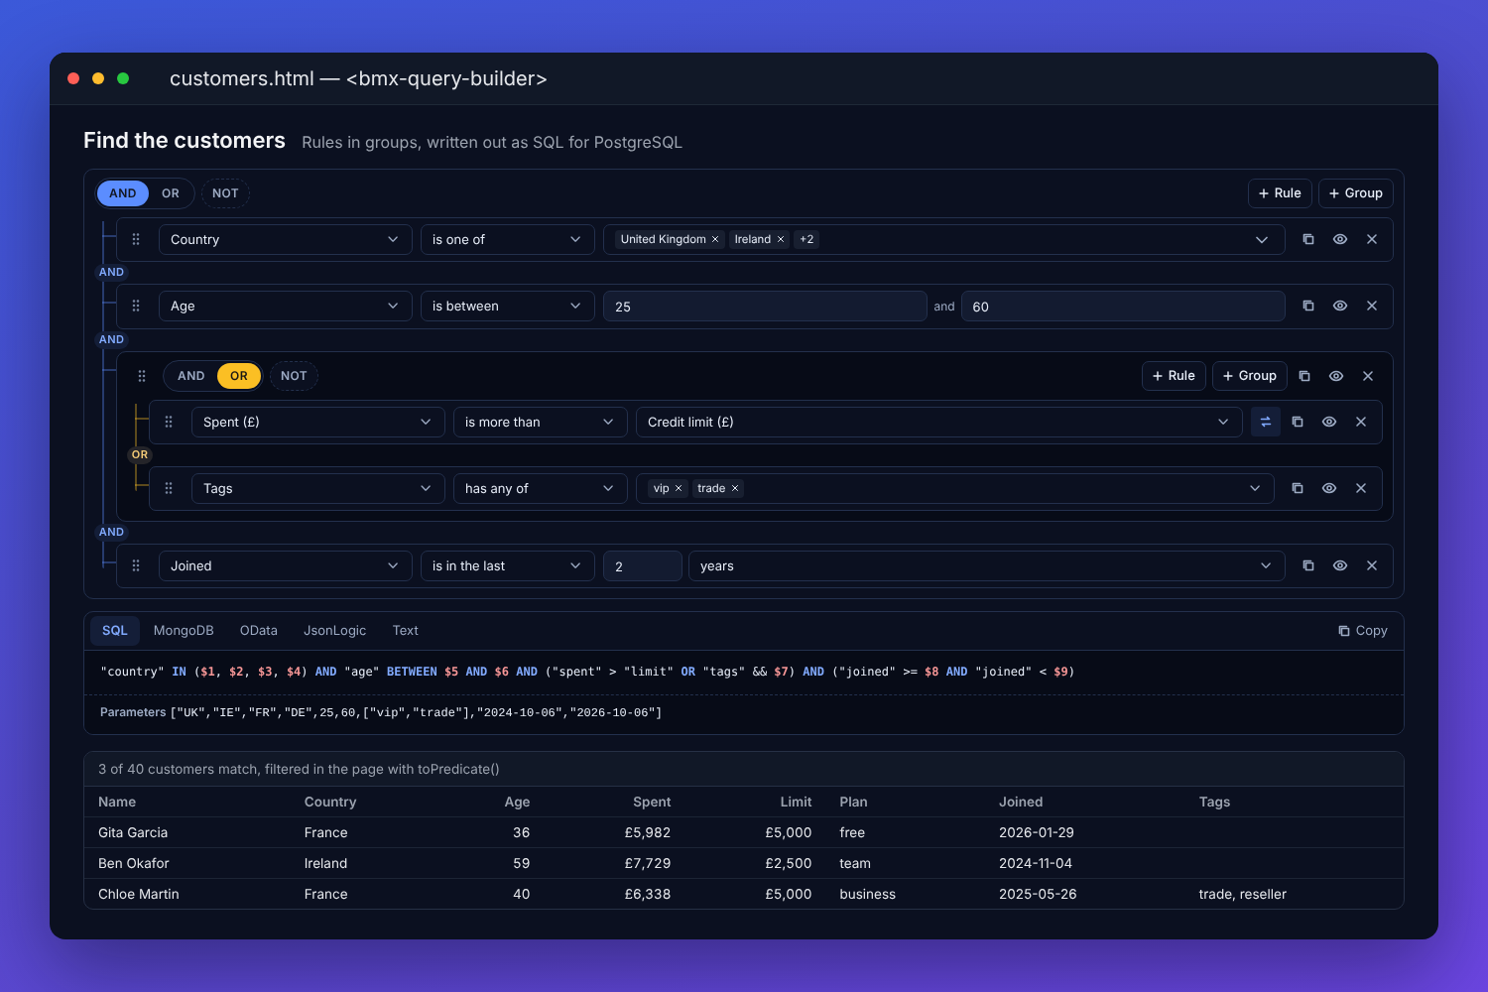Show the Text output tab

(405, 631)
